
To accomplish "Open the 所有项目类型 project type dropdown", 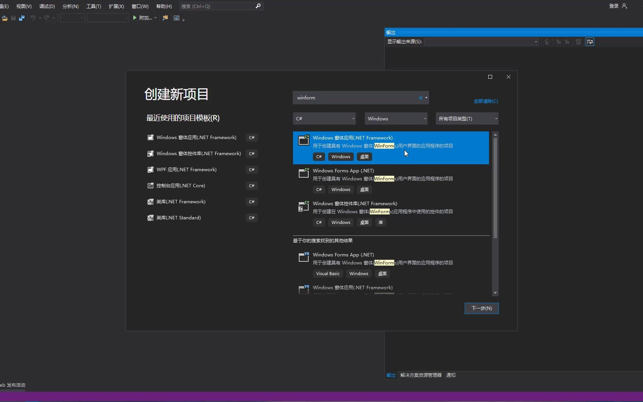I will [x=466, y=118].
